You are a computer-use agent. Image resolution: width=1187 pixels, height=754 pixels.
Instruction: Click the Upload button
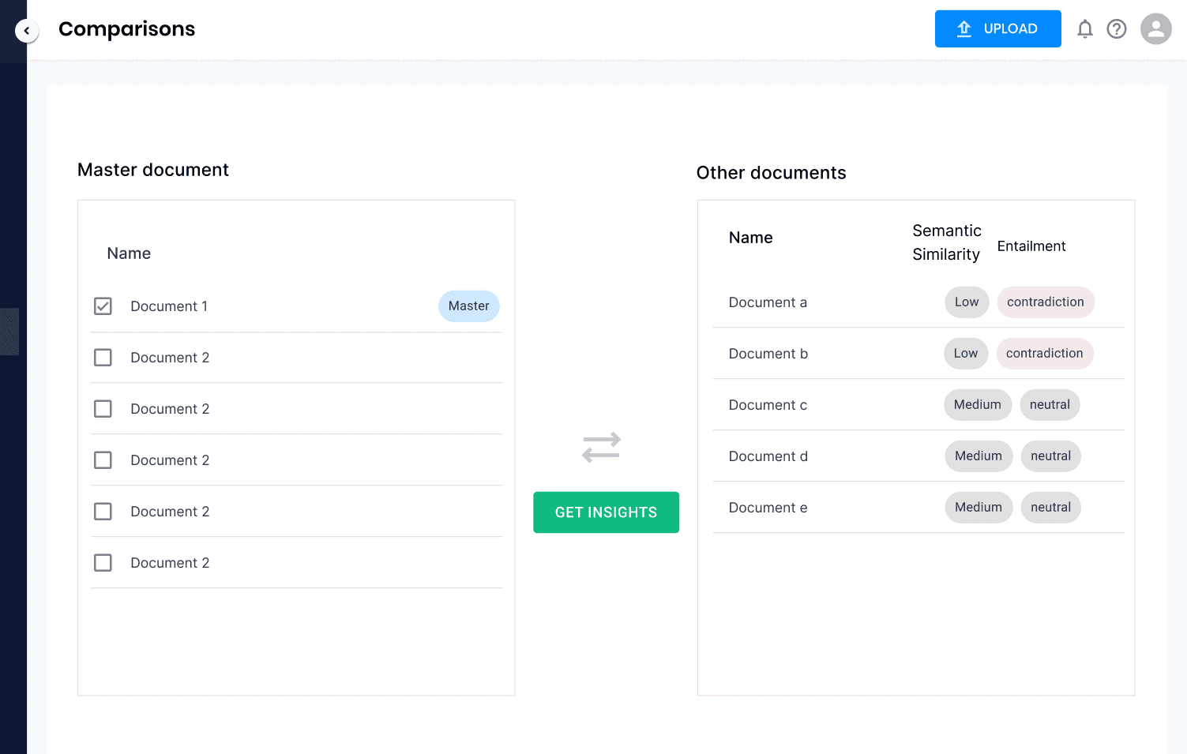click(997, 29)
